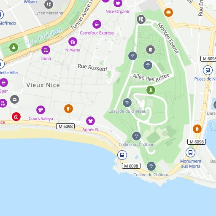Select the Agnès B. clothing store icon

(x=90, y=121)
